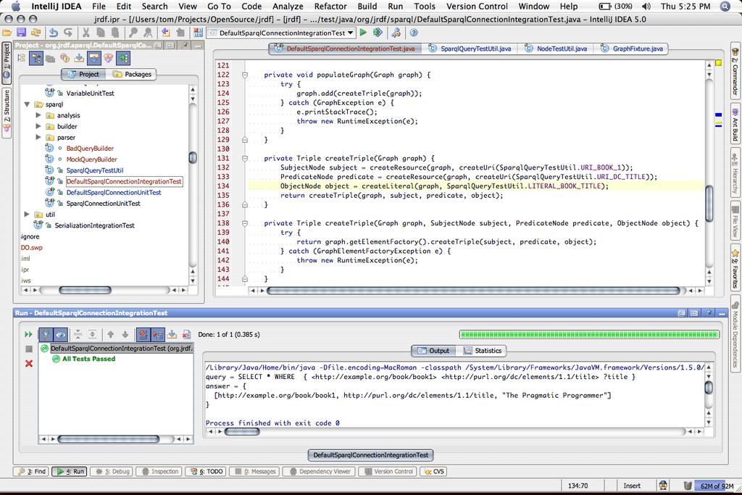Cut selection using the scissors icon

tap(86, 33)
